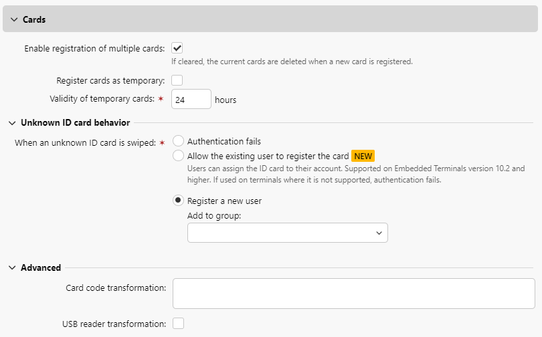Click the Advanced section heading

tap(41, 267)
